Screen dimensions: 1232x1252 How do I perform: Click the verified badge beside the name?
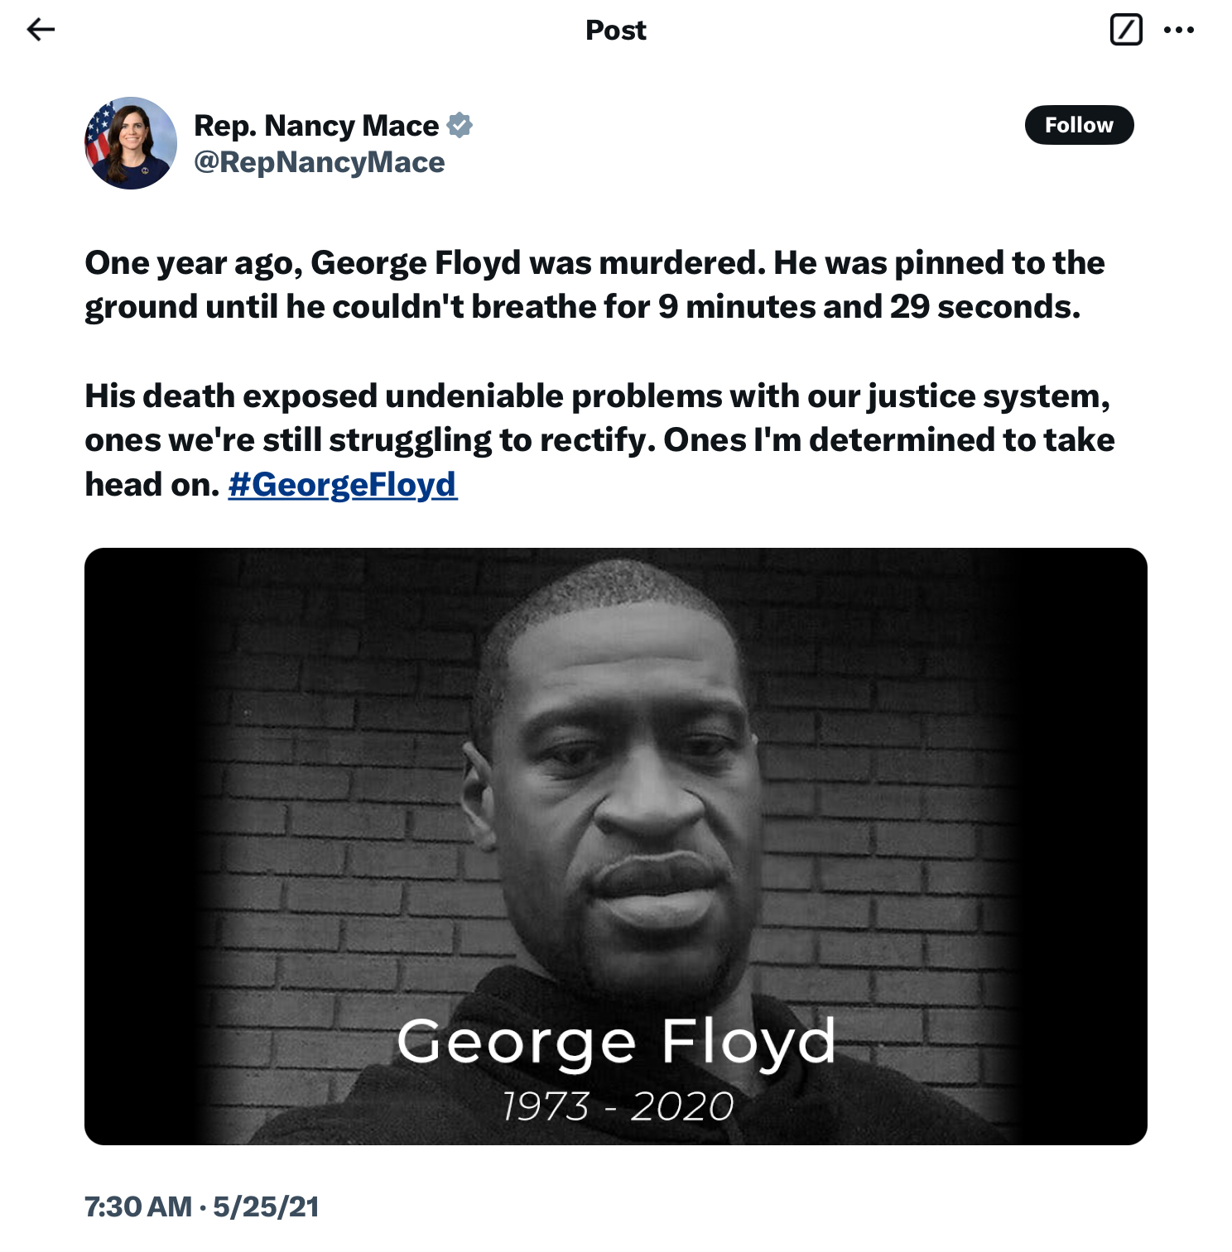coord(460,125)
